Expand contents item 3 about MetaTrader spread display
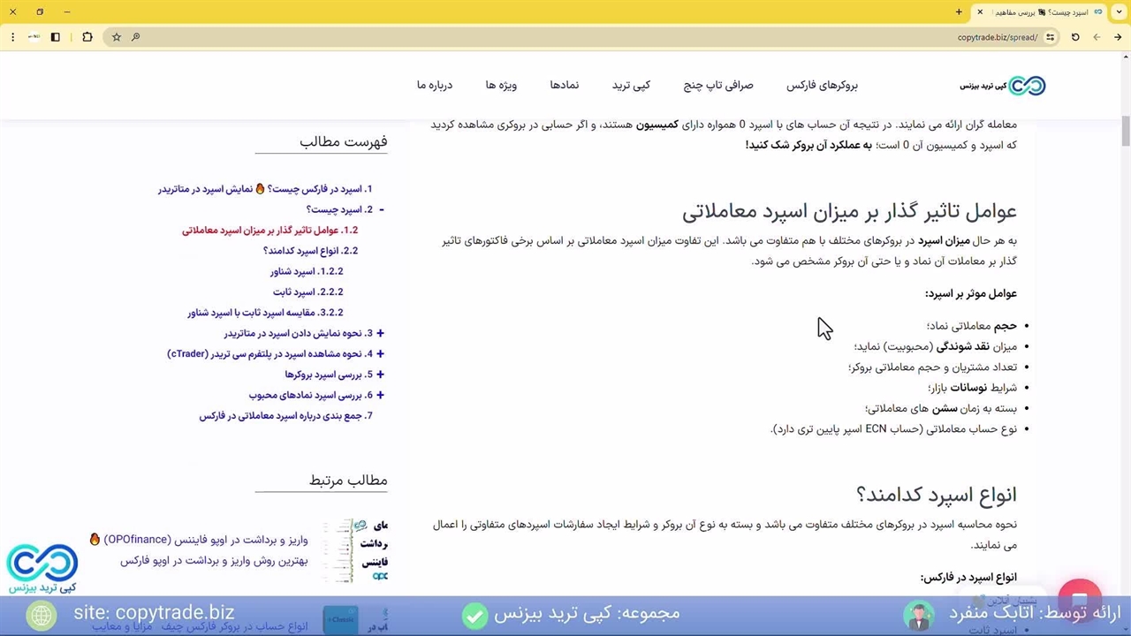 click(x=380, y=333)
